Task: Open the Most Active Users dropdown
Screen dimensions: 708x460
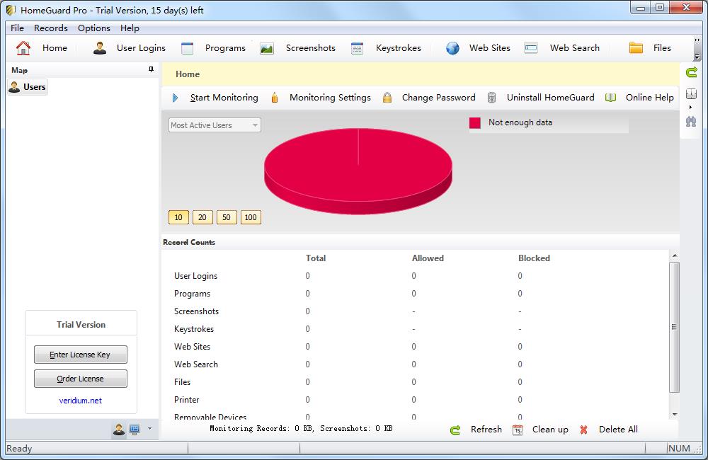Action: [x=215, y=125]
